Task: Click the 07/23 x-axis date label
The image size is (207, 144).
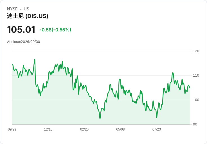Action: [157, 129]
